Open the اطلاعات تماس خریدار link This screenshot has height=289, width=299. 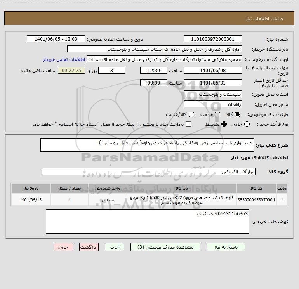[x=64, y=59]
